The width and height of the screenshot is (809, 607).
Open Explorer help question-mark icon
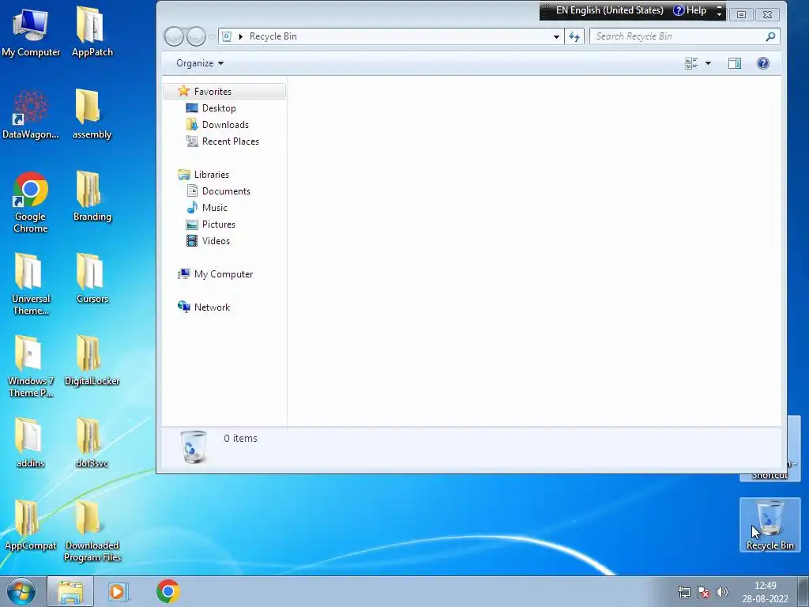[x=762, y=63]
